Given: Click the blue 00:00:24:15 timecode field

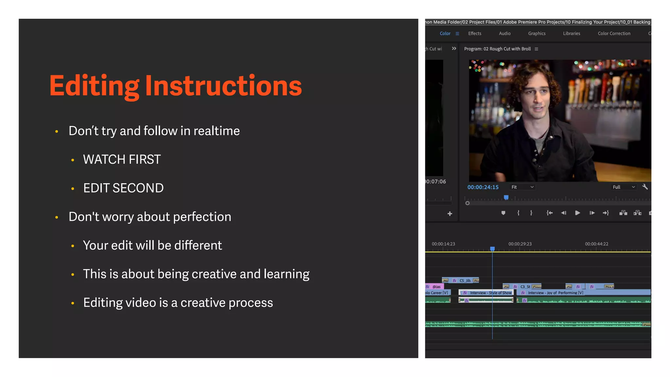Looking at the screenshot, I should pyautogui.click(x=483, y=187).
